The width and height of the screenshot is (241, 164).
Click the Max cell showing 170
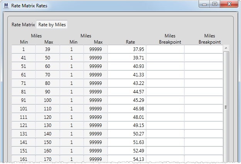coord(47,159)
